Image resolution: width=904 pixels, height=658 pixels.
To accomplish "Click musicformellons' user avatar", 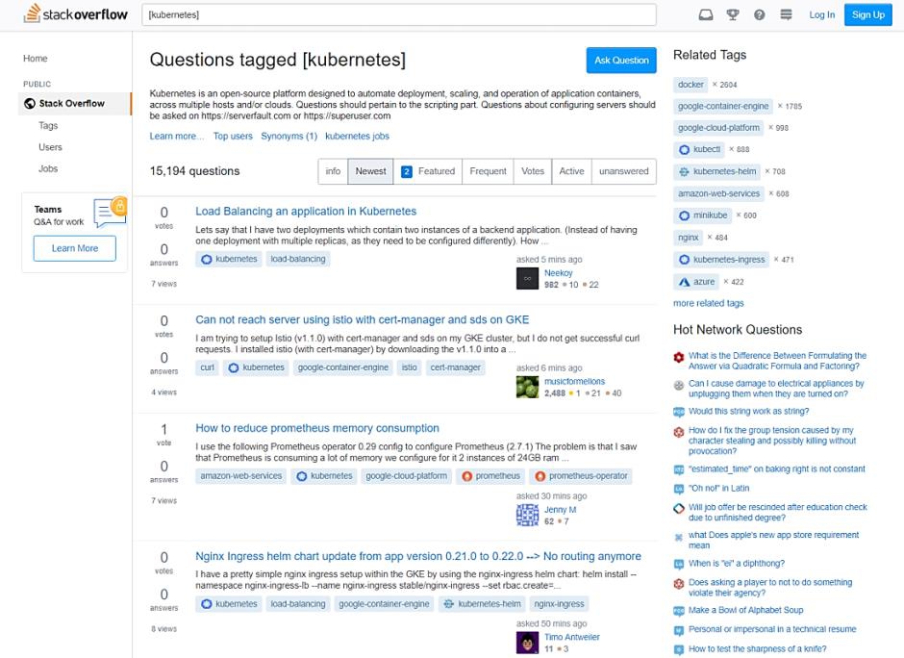I will coord(527,387).
